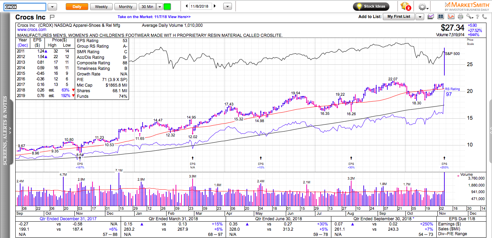Click the '7.1M' volume spike label

click(119, 170)
